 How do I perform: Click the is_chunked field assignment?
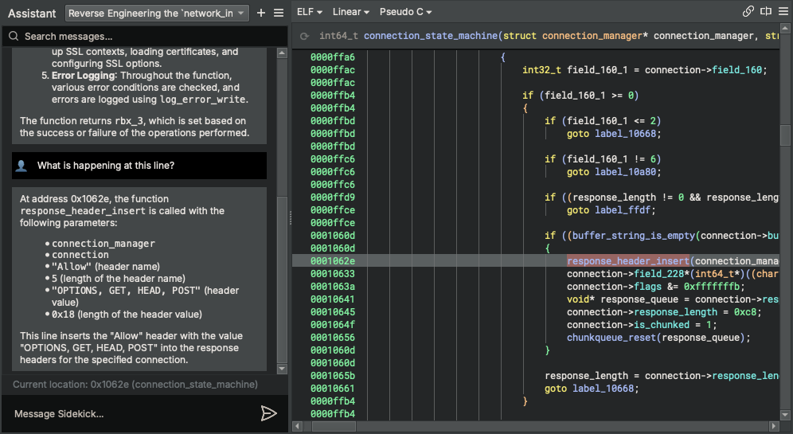[x=662, y=325]
